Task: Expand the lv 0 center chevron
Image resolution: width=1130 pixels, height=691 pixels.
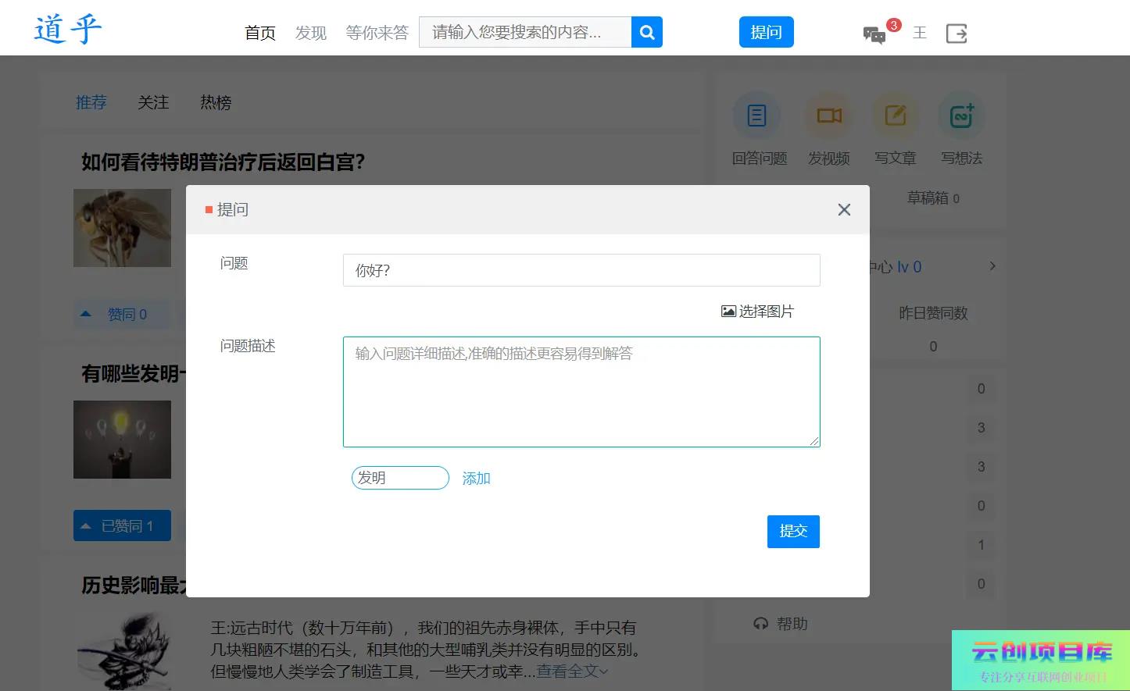Action: 992,266
